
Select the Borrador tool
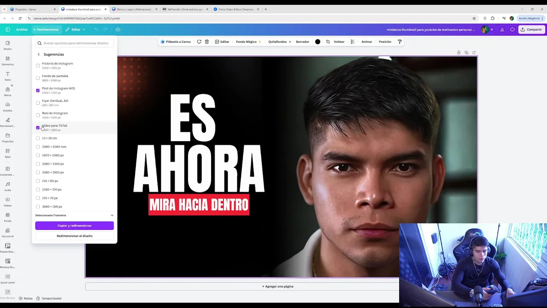click(303, 41)
